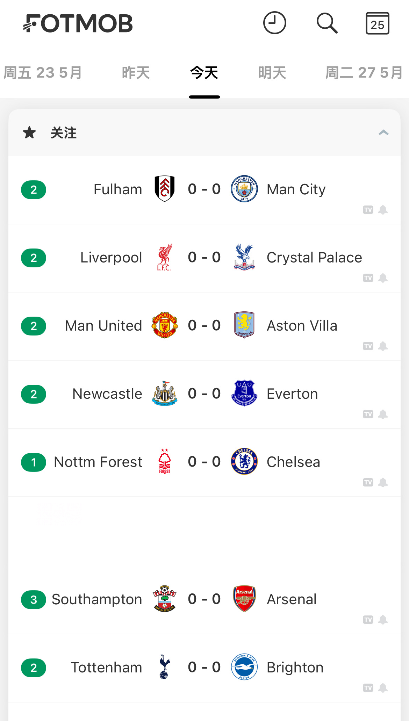Screen dimensions: 409x721
Task: Enable alert bell for Man United match
Action: point(383,346)
